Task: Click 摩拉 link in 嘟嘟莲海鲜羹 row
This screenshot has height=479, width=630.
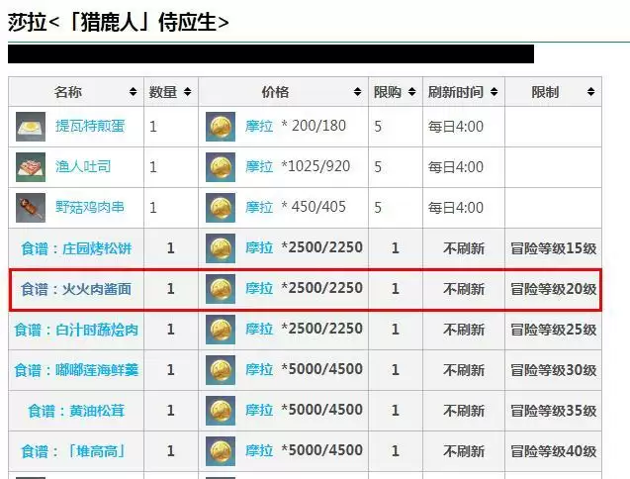Action: point(259,369)
